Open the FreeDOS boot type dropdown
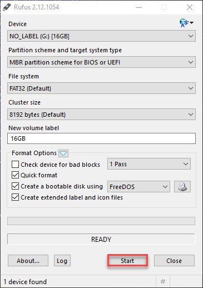203x288 pixels. pyautogui.click(x=138, y=187)
